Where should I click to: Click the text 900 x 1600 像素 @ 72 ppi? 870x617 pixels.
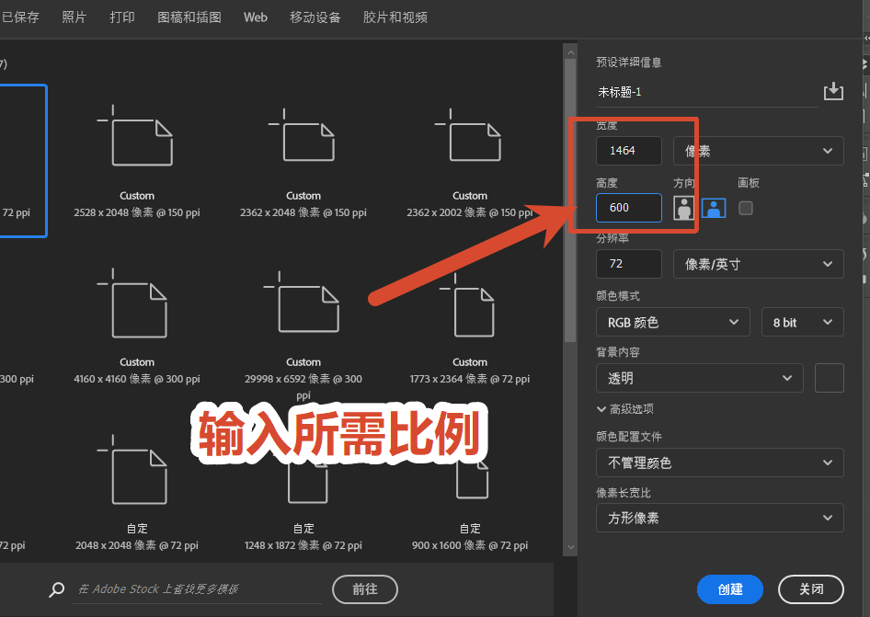(x=469, y=545)
